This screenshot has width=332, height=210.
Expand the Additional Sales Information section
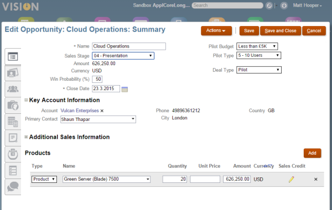tap(26, 137)
